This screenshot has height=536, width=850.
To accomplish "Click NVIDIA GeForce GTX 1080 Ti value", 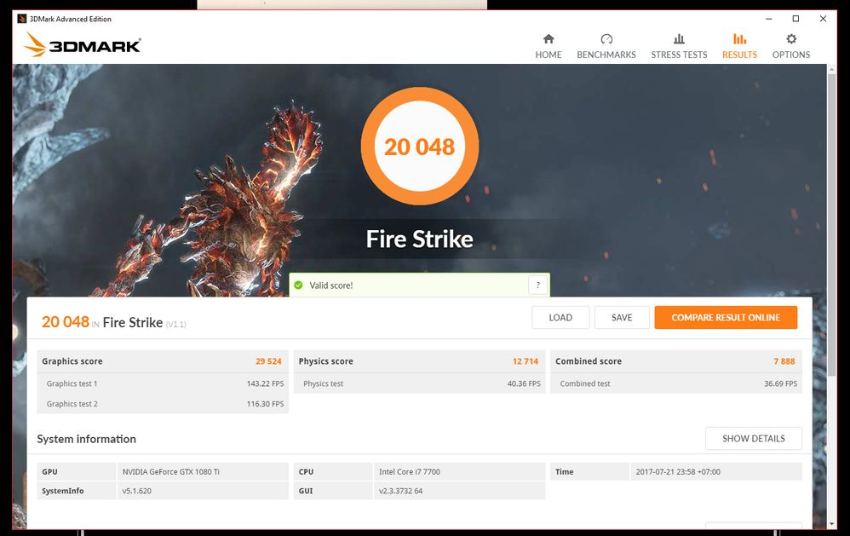I will [170, 472].
